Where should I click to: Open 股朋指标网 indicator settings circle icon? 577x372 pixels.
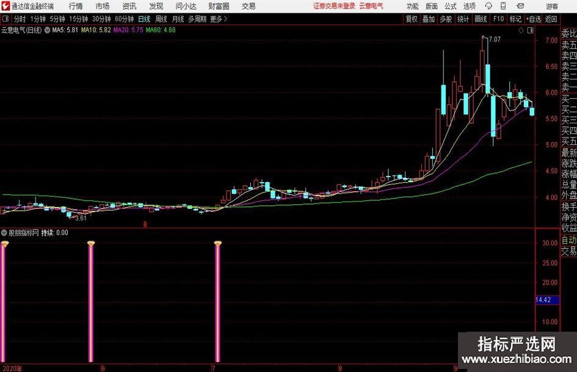coord(4,233)
